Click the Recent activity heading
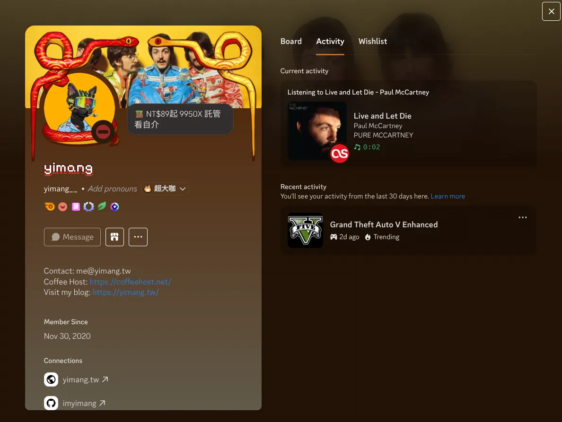Viewport: 562px width, 422px height. click(303, 187)
